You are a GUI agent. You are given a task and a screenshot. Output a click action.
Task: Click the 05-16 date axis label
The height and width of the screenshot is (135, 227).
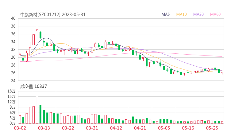(x=188, y=128)
